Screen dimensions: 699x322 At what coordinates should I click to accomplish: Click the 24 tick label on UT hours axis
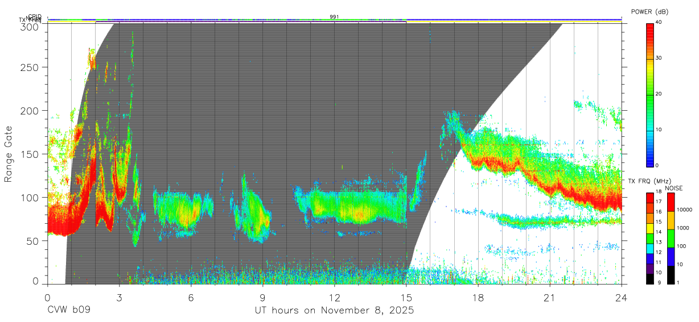[622, 297]
